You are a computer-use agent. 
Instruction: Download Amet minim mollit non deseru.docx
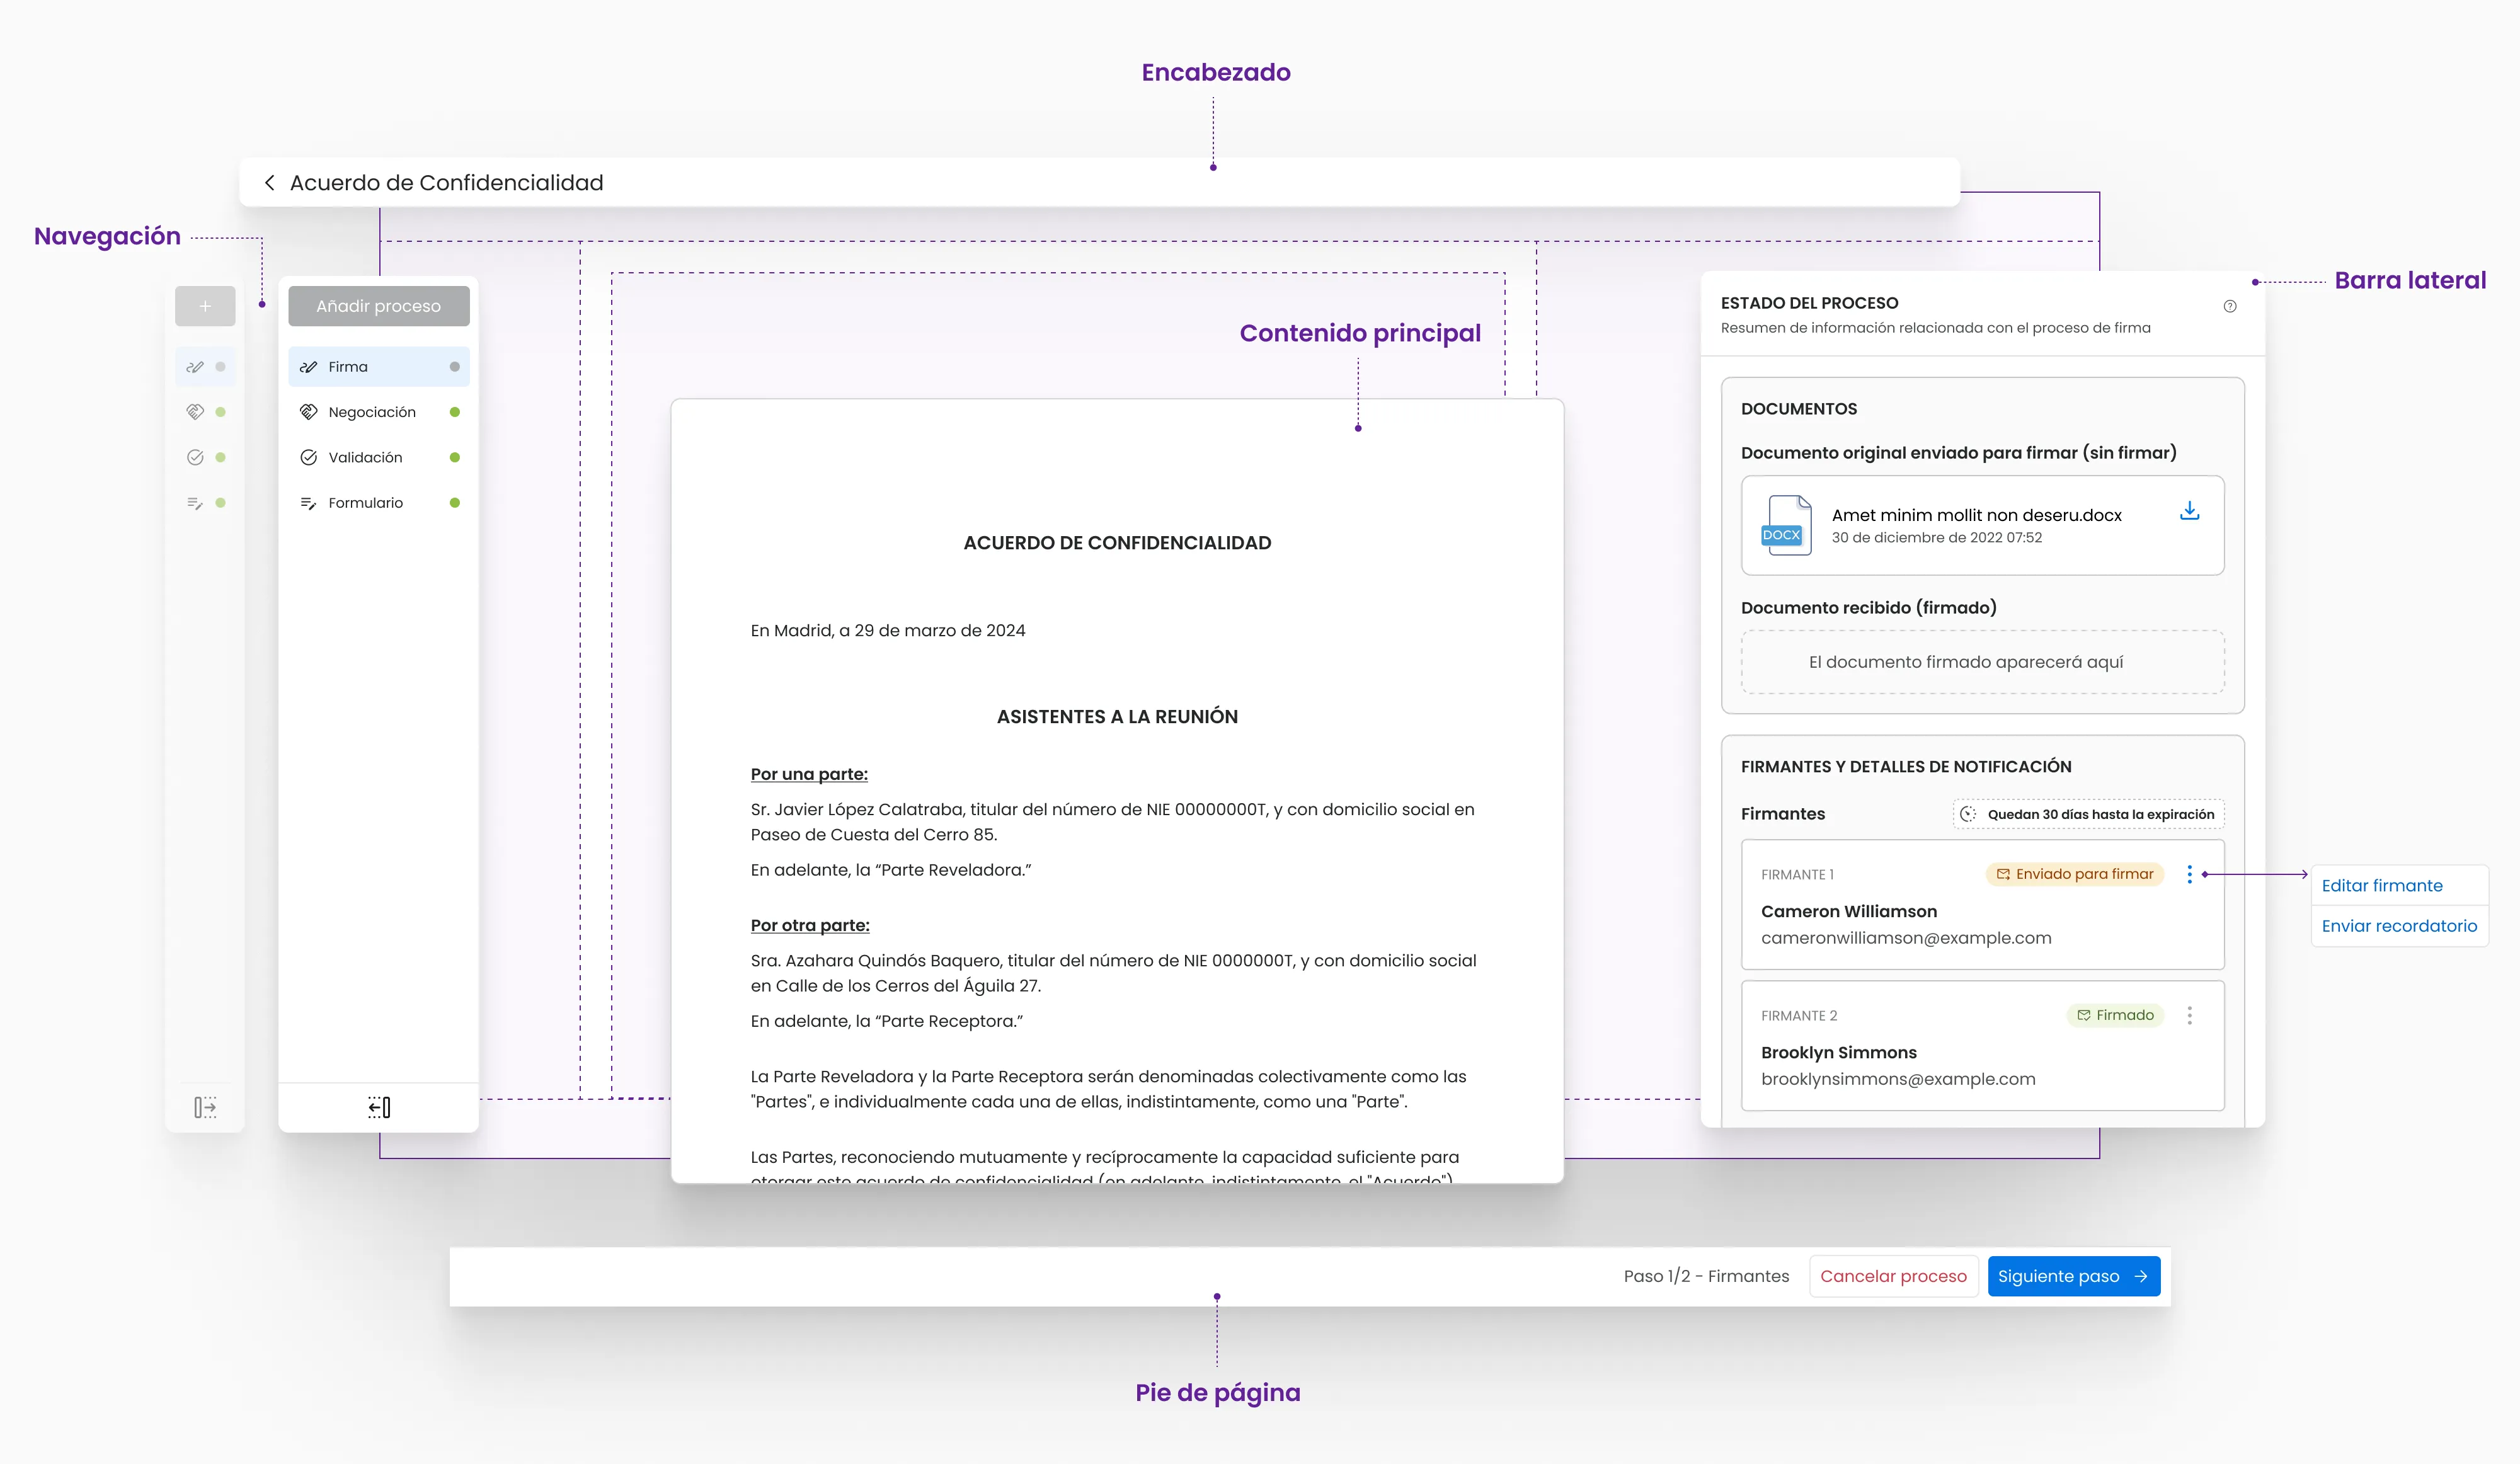pos(2190,511)
